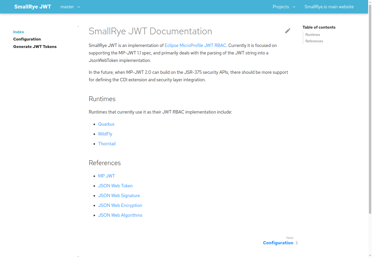
Task: Open the JSON Web Token reference
Action: 115,186
